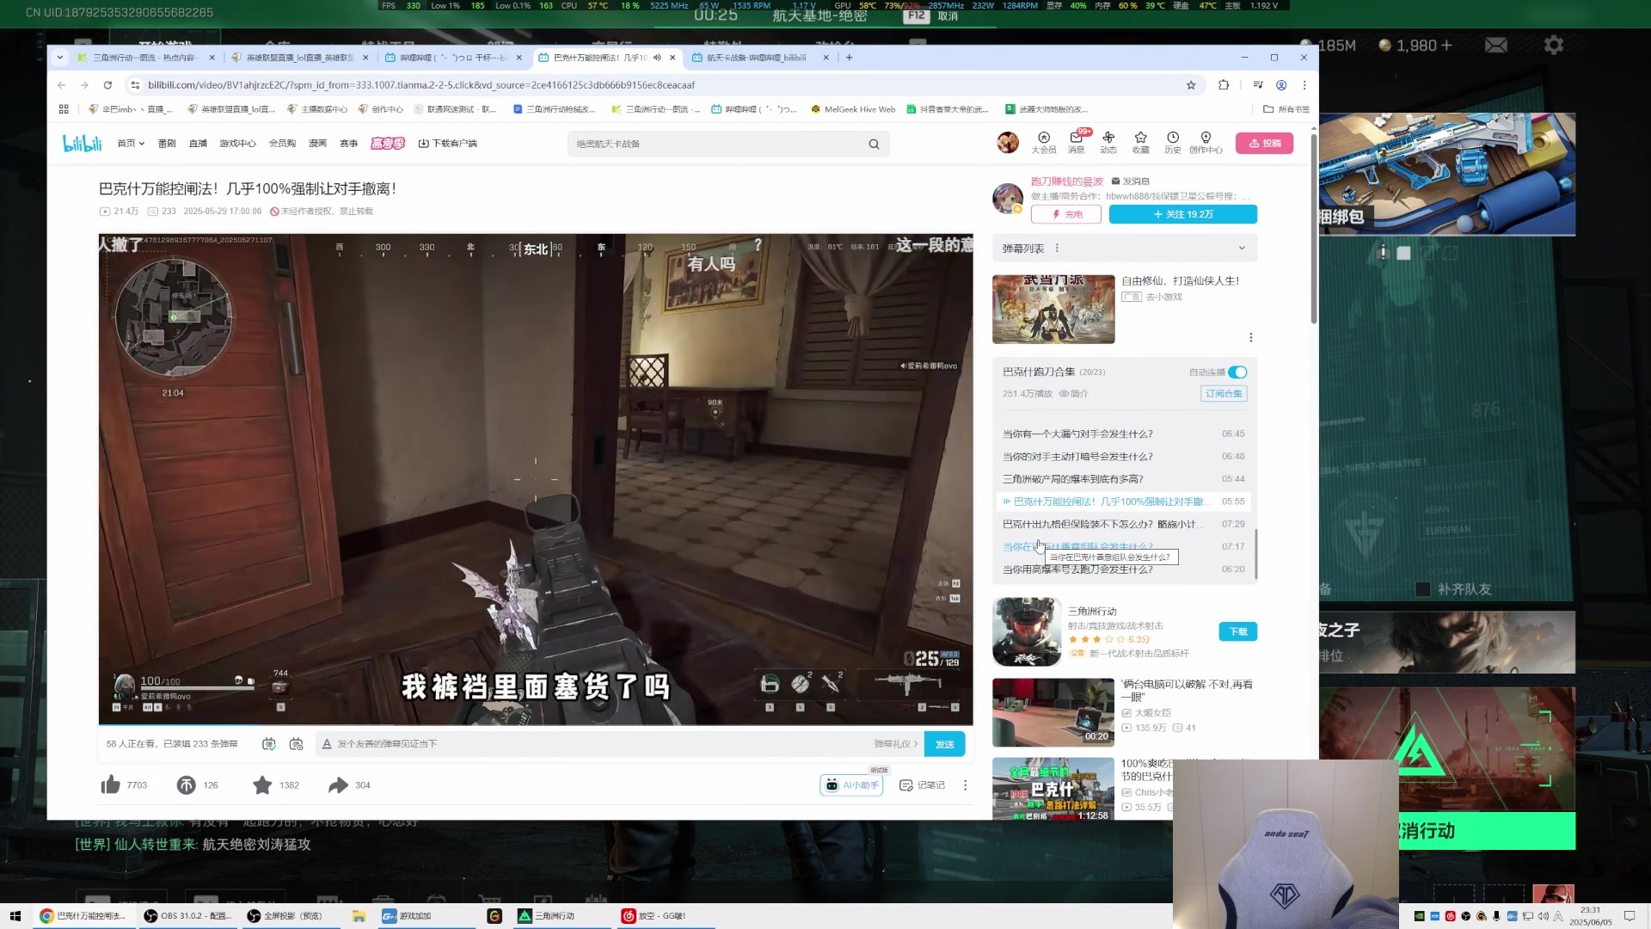This screenshot has height=929, width=1651.
Task: Share the video with arrow icon 304
Action: point(339,784)
